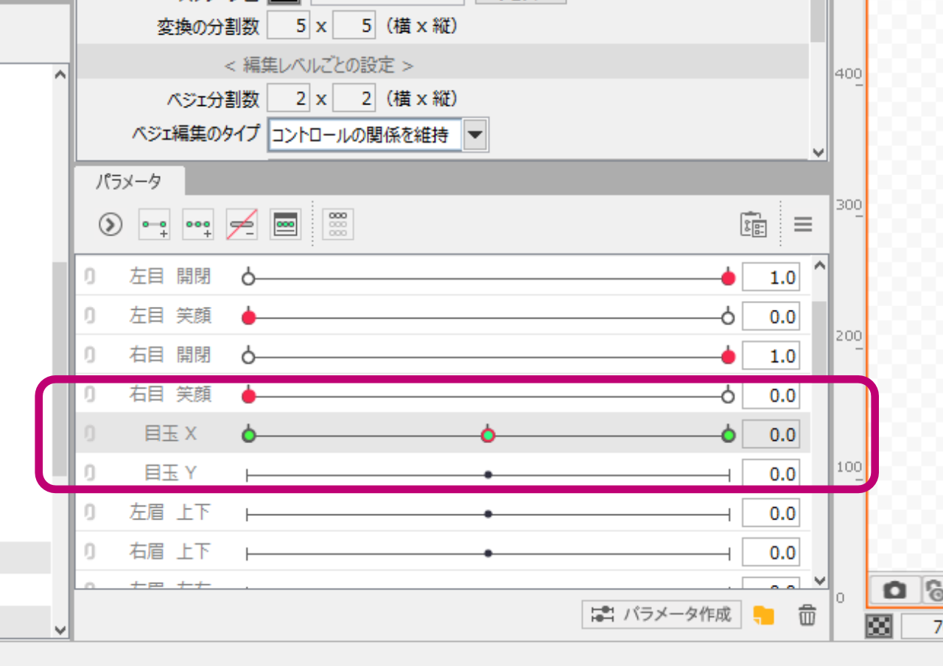Toggle the link clip icon for 右目 開閉
This screenshot has width=943, height=666.
pos(89,355)
